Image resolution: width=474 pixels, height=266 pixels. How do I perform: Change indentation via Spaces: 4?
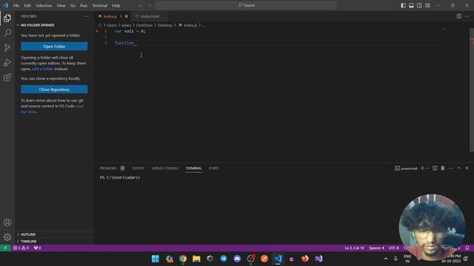(376, 248)
